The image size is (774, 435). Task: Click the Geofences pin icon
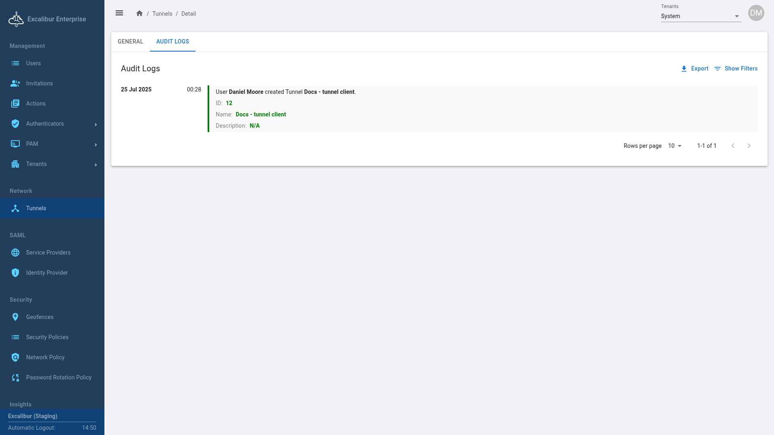[15, 317]
